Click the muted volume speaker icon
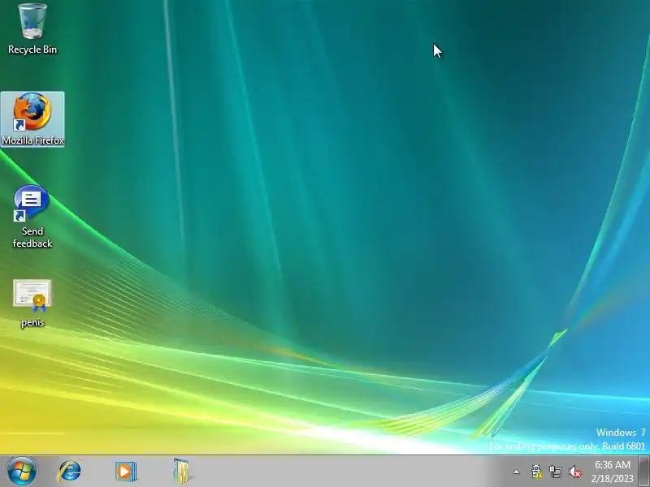650x487 pixels. 575,472
